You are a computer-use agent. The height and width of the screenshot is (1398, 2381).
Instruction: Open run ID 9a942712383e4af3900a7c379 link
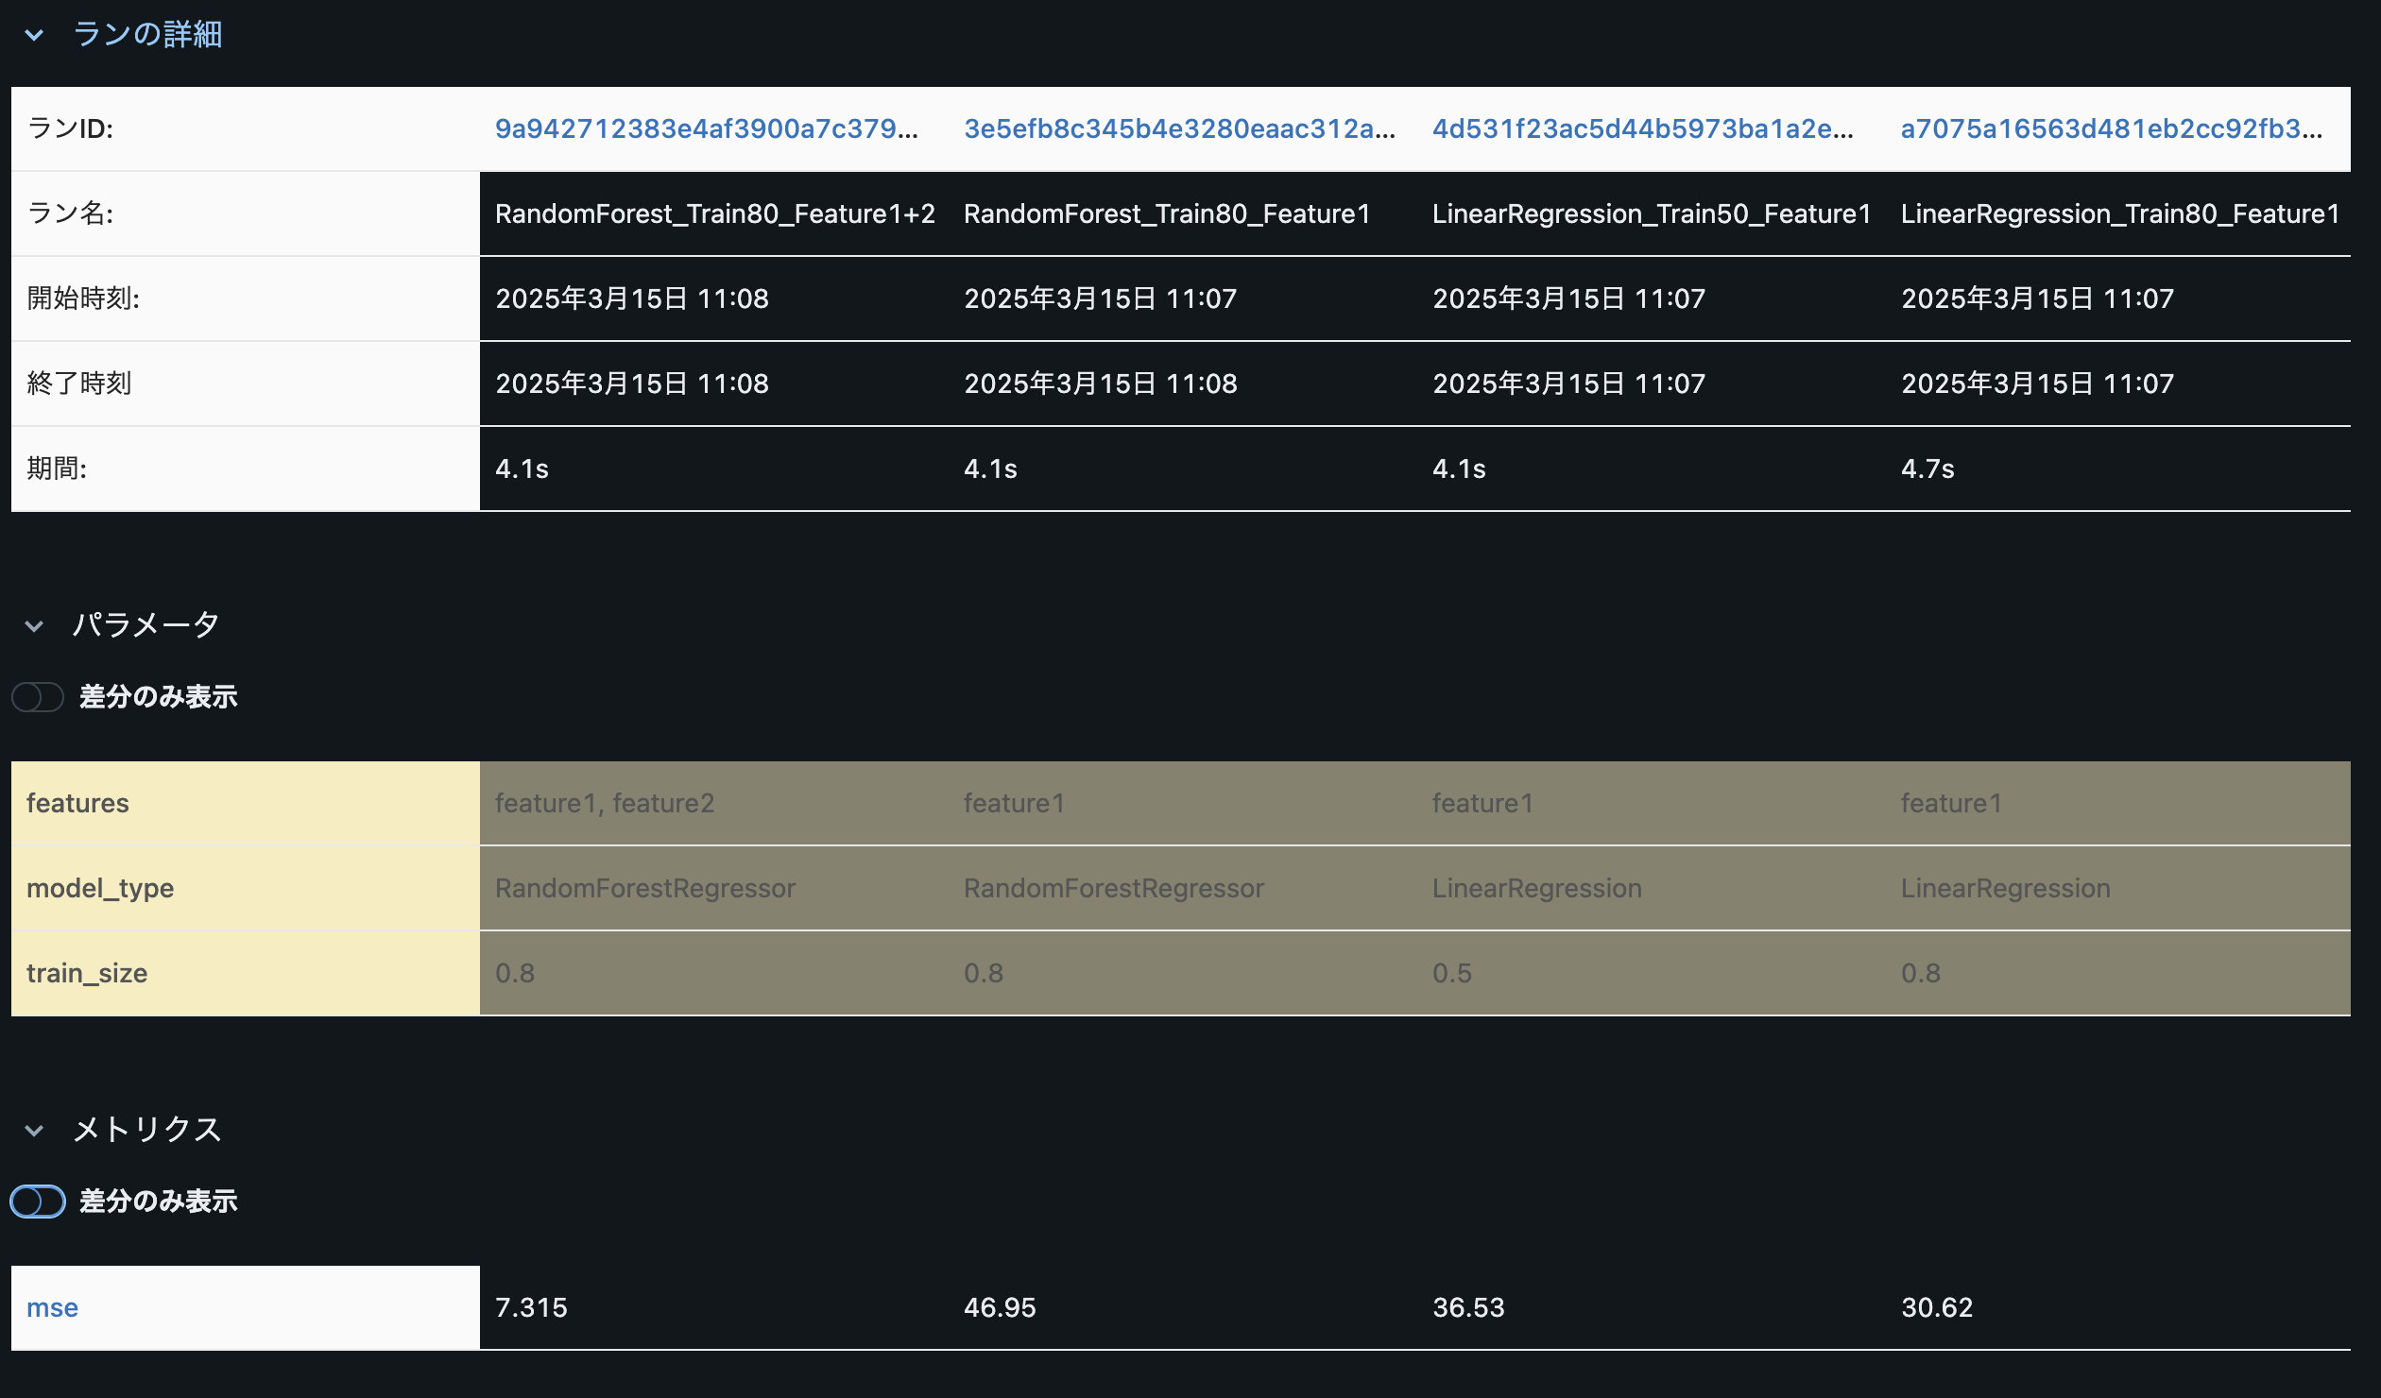(706, 128)
